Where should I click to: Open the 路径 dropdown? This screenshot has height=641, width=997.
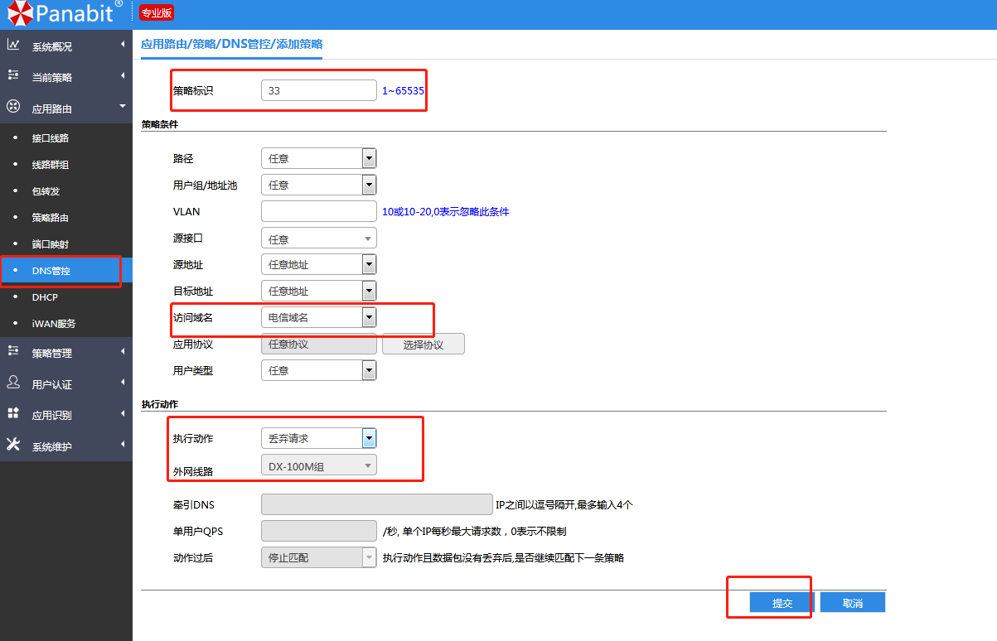(x=369, y=158)
